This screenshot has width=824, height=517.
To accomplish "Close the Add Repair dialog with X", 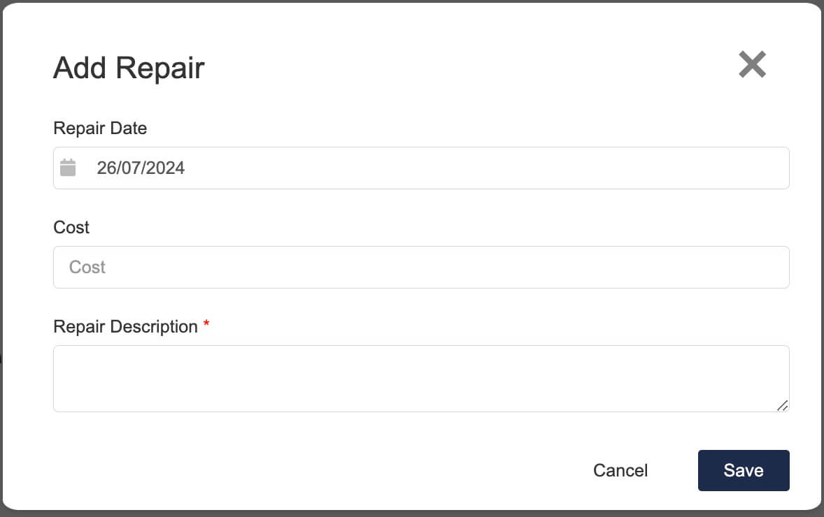I will (752, 64).
